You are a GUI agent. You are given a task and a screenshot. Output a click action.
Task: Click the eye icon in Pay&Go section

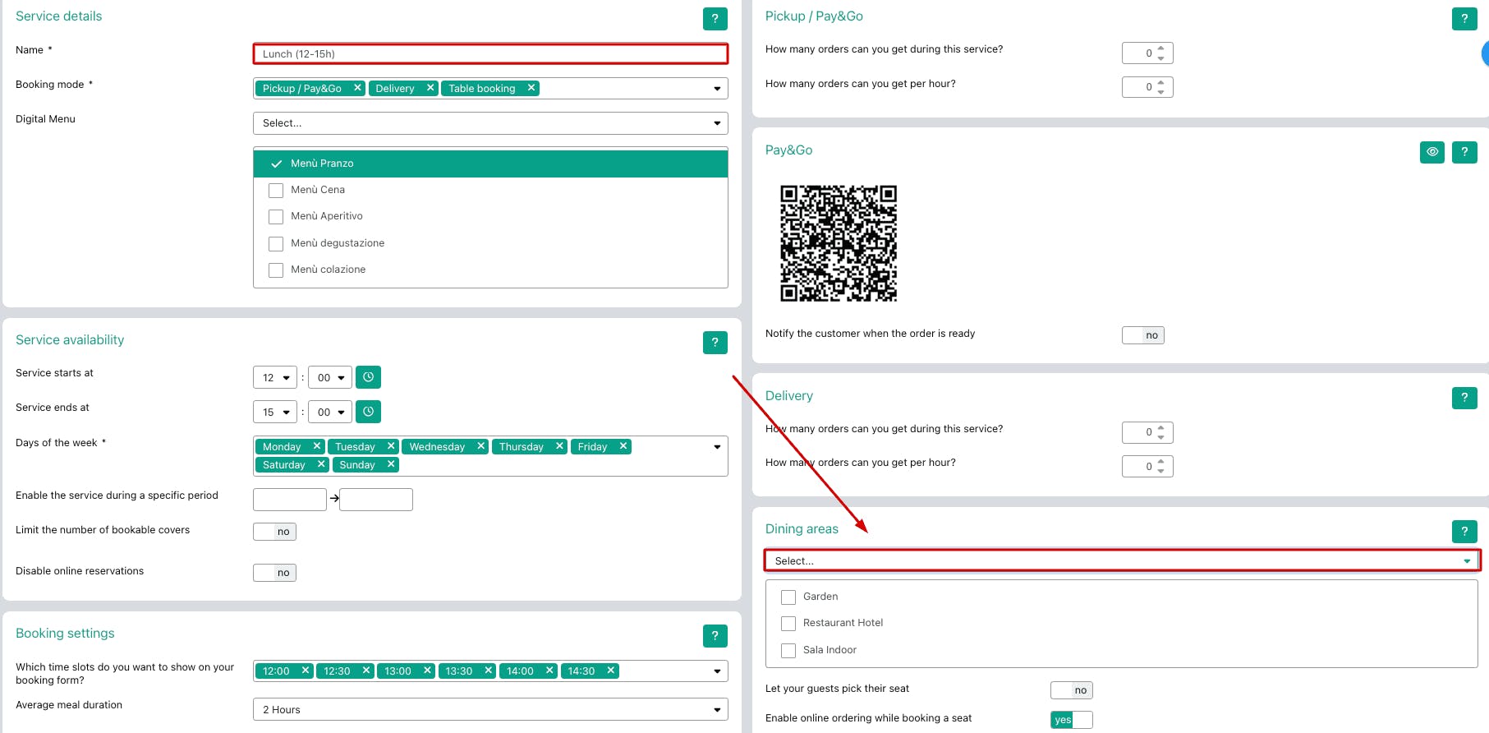tap(1432, 152)
